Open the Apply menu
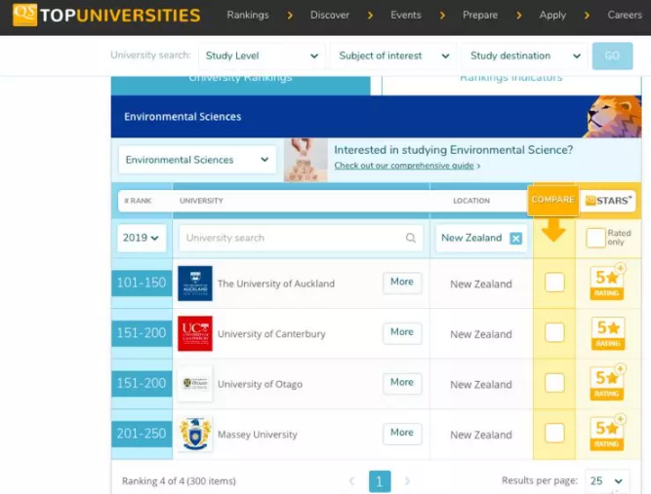Image resolution: width=651 pixels, height=494 pixels. click(x=552, y=15)
